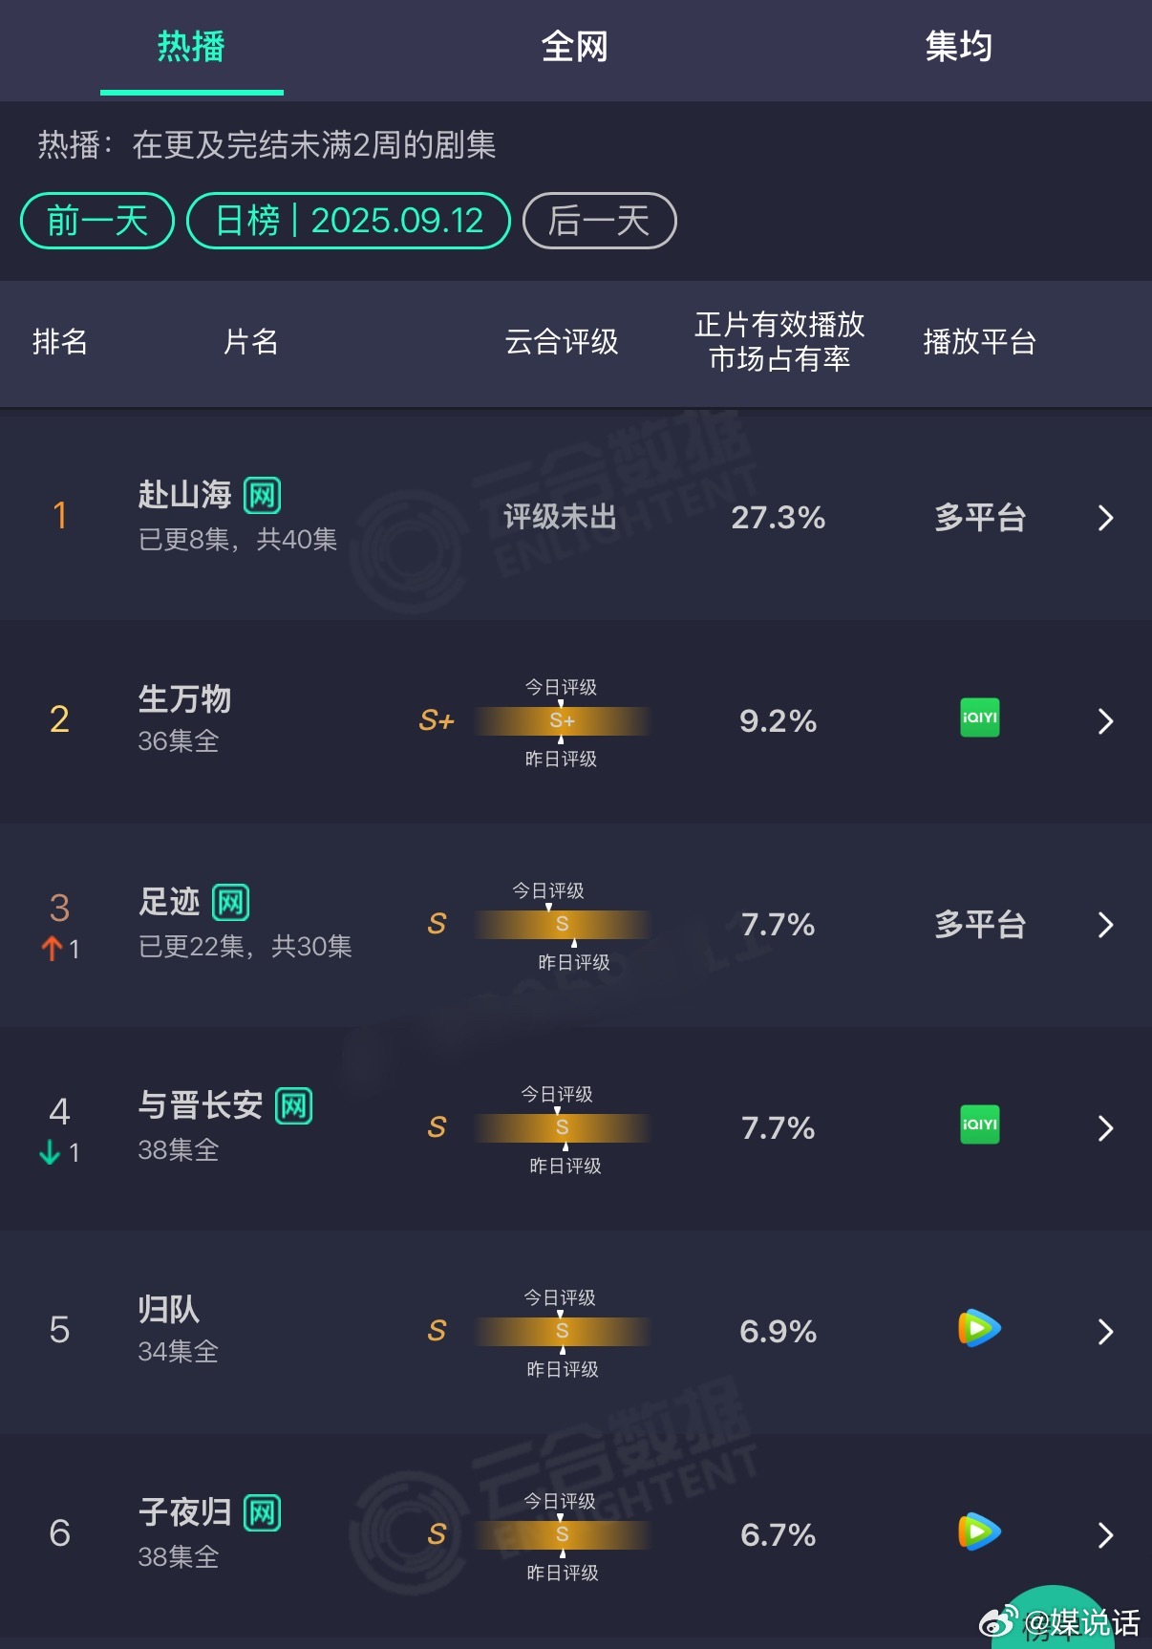Select the 热播 tab
Viewport: 1152px width, 1649px height.
[191, 46]
